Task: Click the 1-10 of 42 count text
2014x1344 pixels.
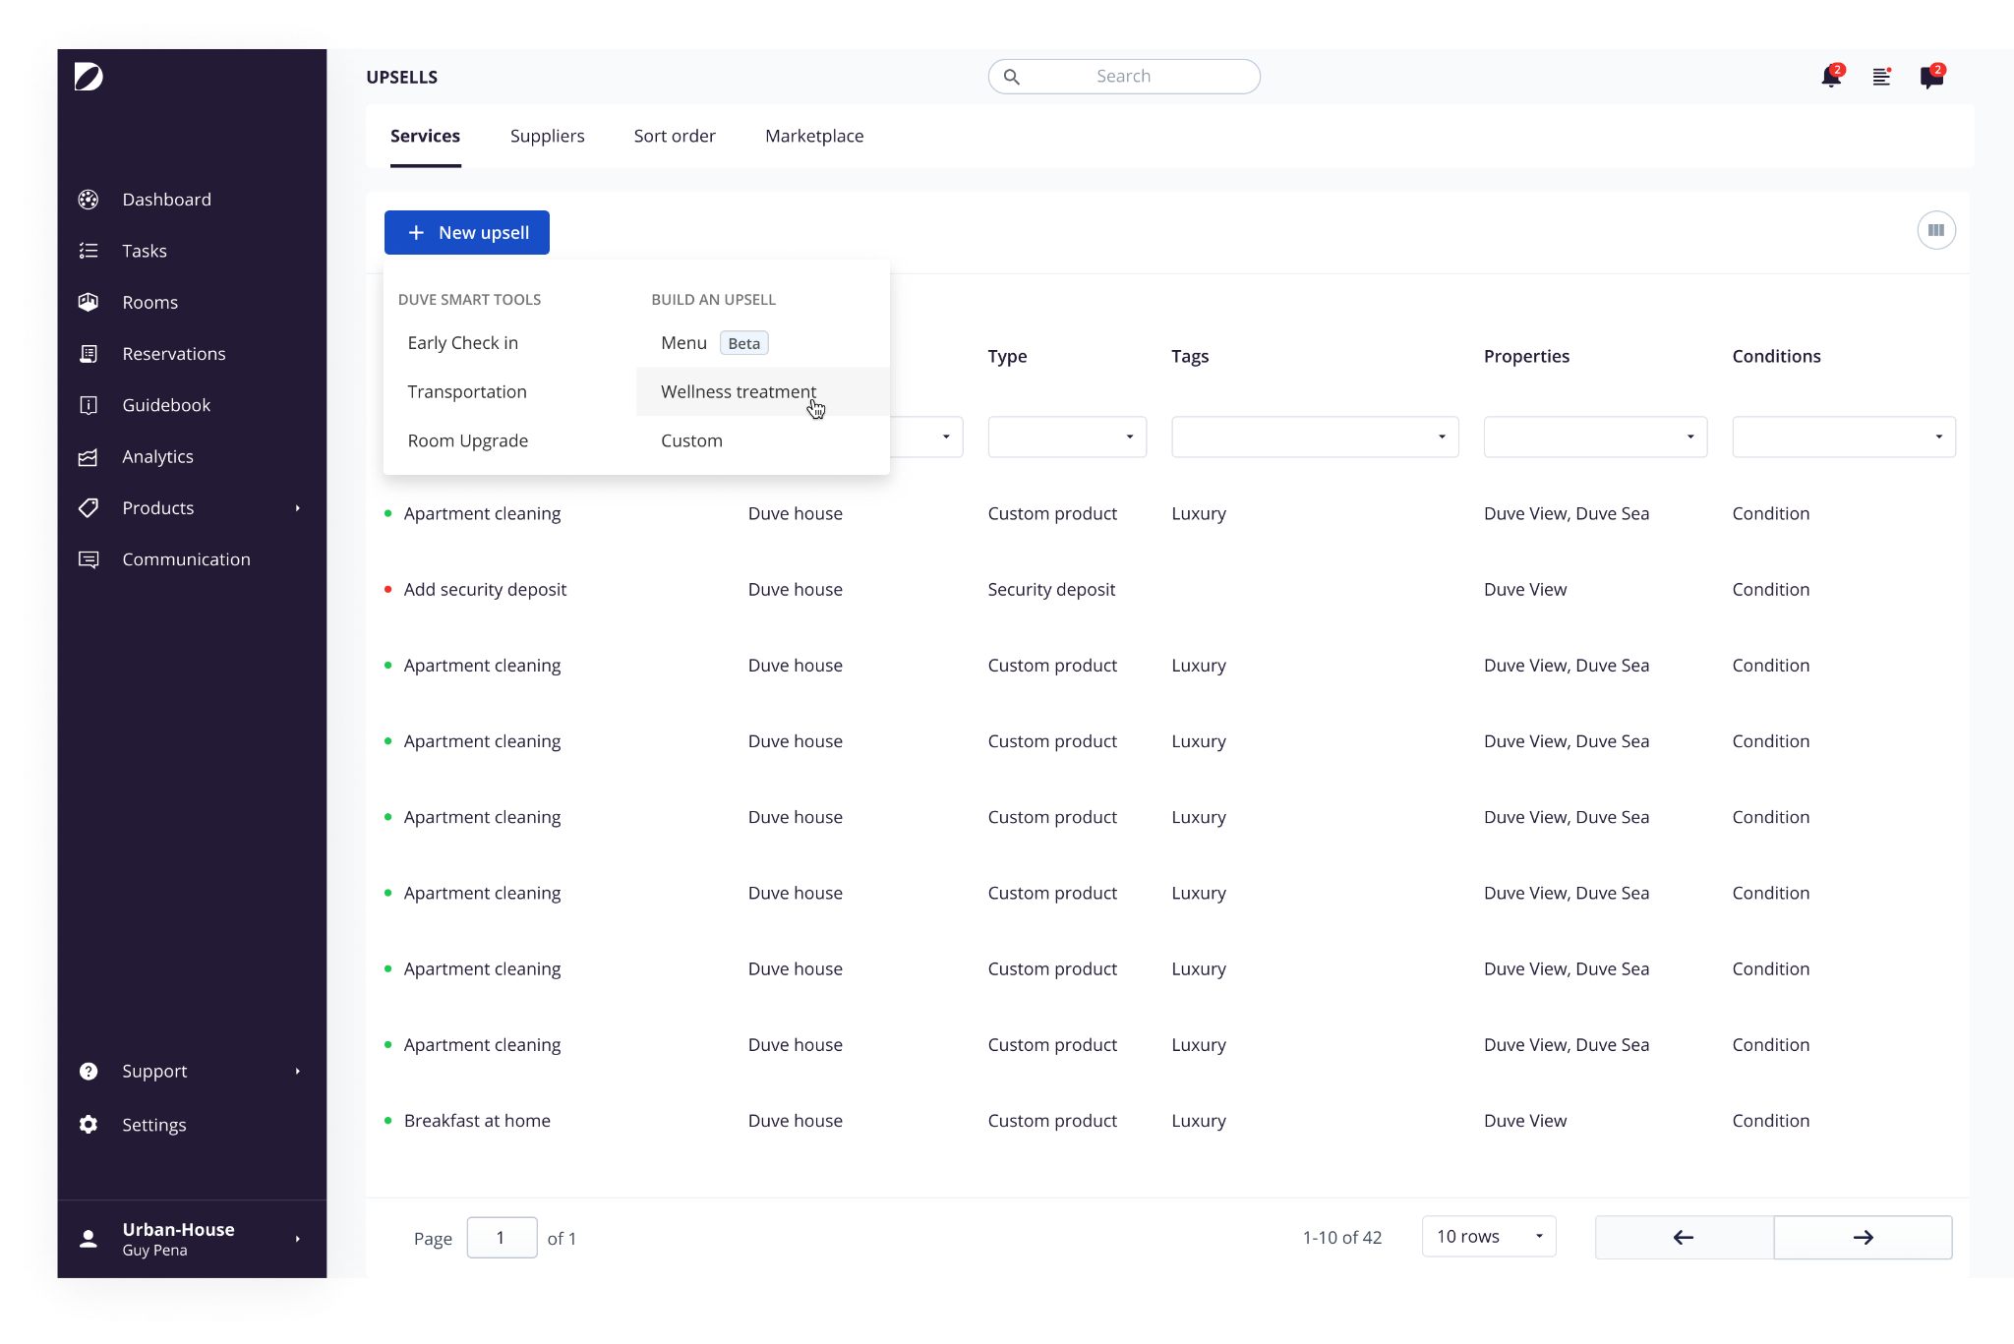Action: click(1341, 1238)
